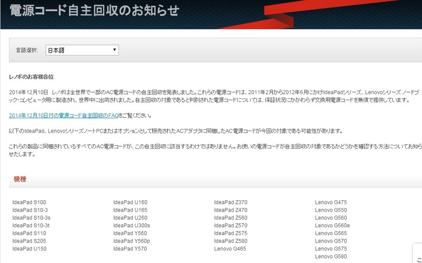Select IdeaPad U260 in model list
The image size is (422, 263).
click(x=130, y=218)
